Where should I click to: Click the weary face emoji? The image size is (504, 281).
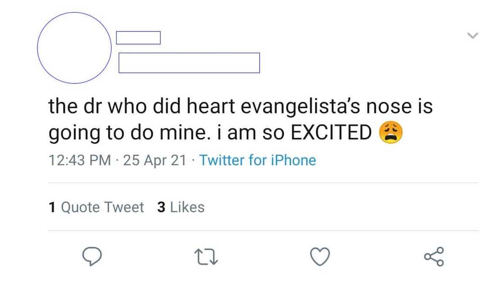(391, 132)
